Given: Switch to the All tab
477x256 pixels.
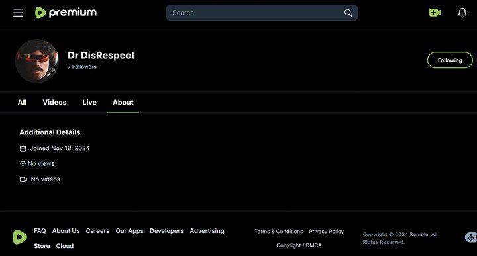Looking at the screenshot, I should tap(23, 103).
